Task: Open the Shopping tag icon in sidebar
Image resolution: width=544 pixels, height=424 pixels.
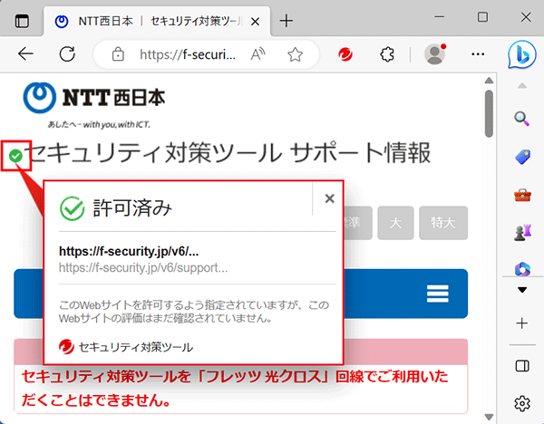Action: [521, 157]
